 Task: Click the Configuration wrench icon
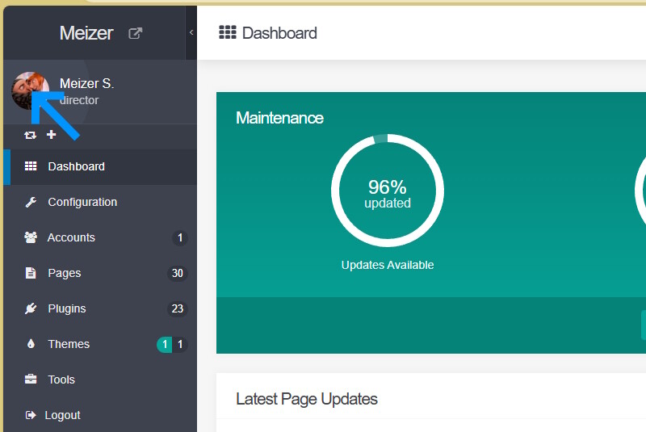[31, 202]
